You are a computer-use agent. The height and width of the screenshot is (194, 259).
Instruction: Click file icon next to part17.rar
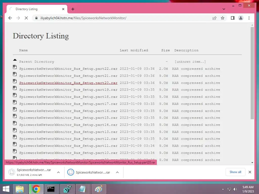click(15, 102)
